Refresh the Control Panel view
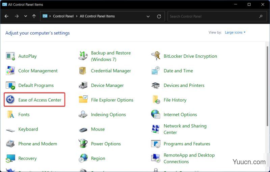 tap(159, 16)
